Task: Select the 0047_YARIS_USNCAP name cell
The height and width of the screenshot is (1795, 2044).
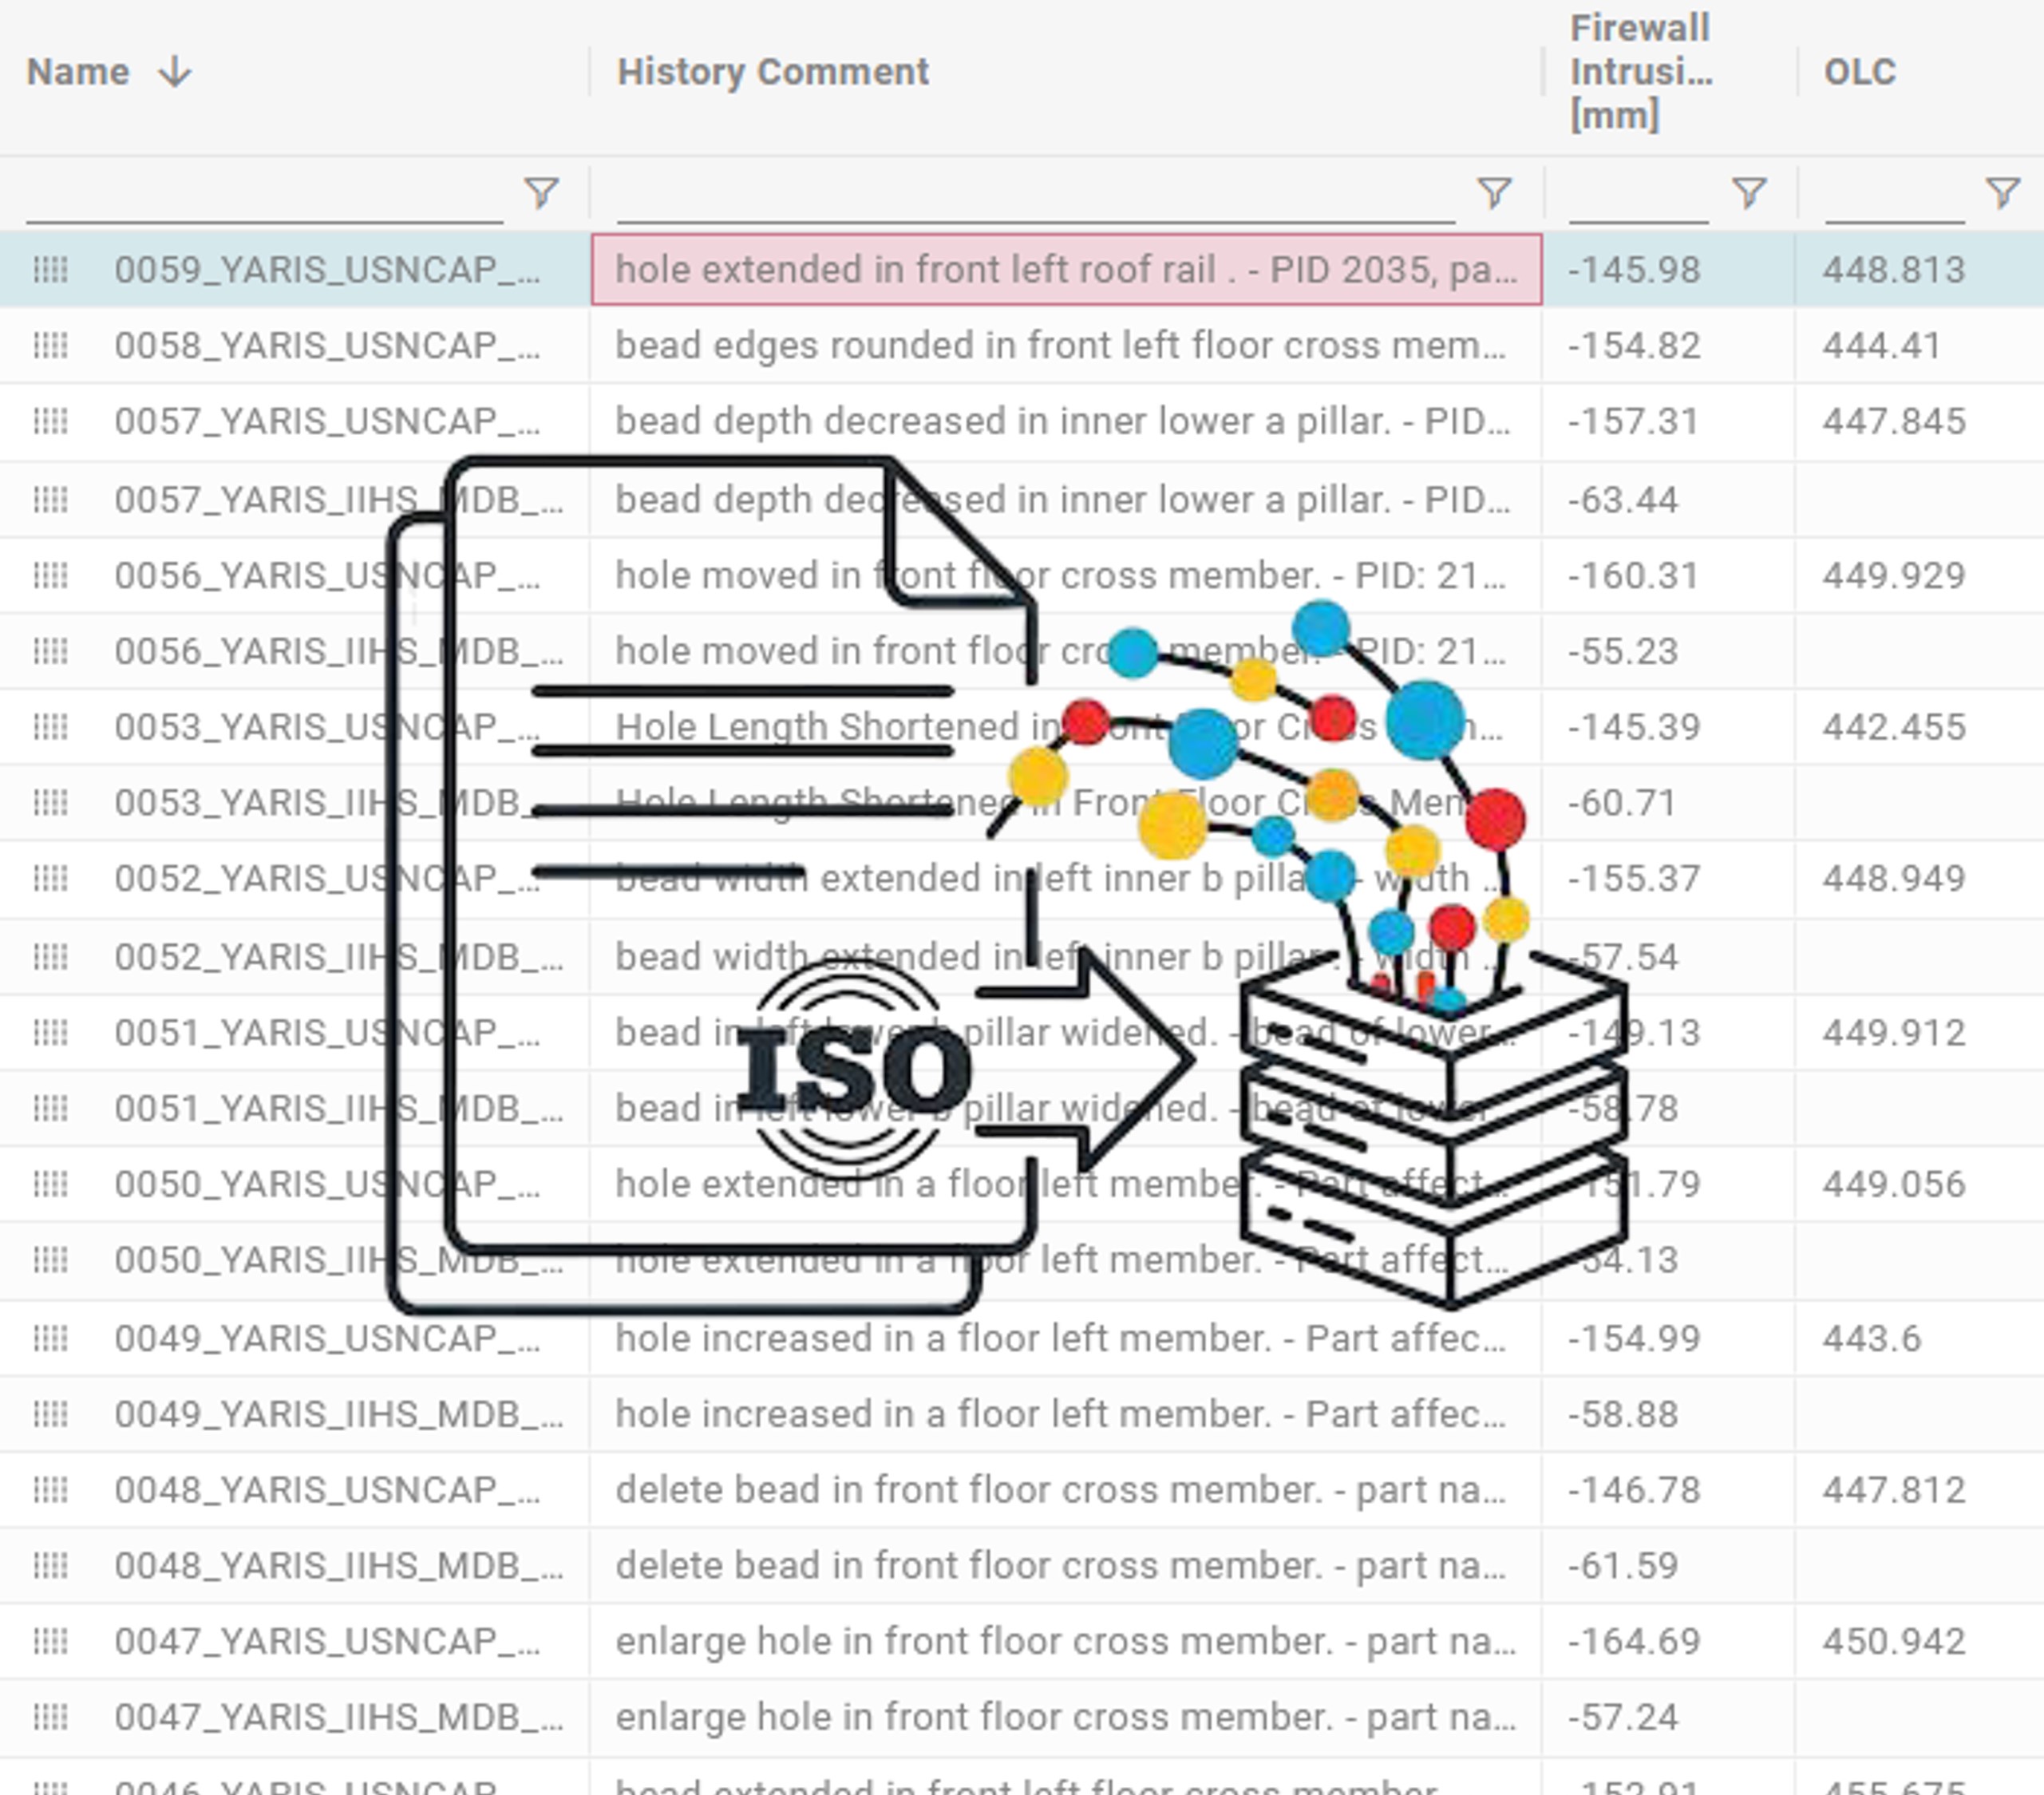Action: [x=328, y=1641]
